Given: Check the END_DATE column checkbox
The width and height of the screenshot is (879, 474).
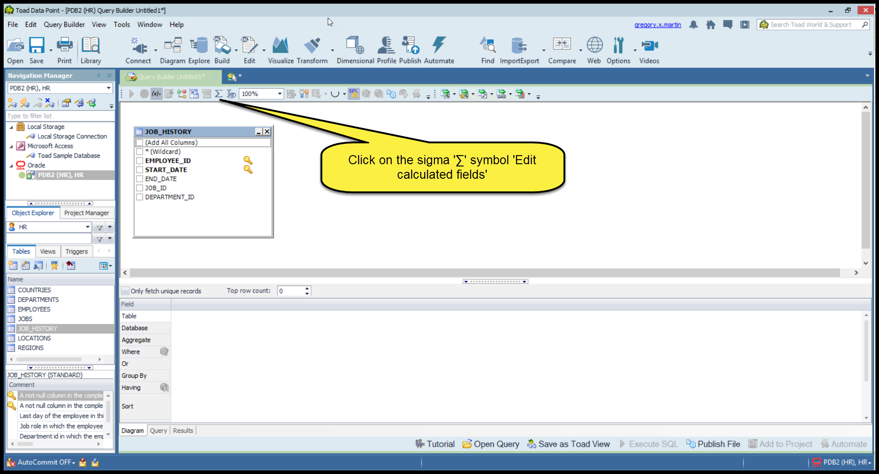Looking at the screenshot, I should tap(140, 179).
